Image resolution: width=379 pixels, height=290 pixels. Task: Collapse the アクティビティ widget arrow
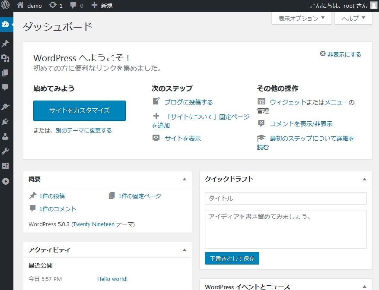pos(185,250)
